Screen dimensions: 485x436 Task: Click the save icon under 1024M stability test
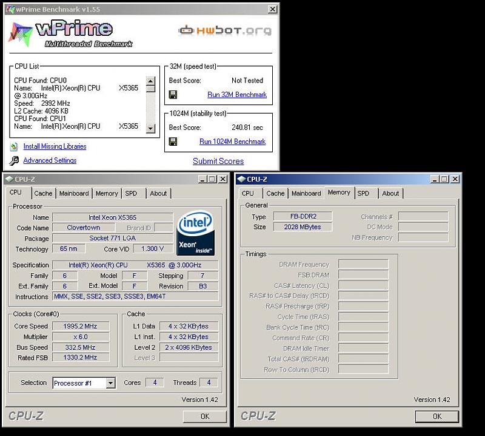[173, 141]
